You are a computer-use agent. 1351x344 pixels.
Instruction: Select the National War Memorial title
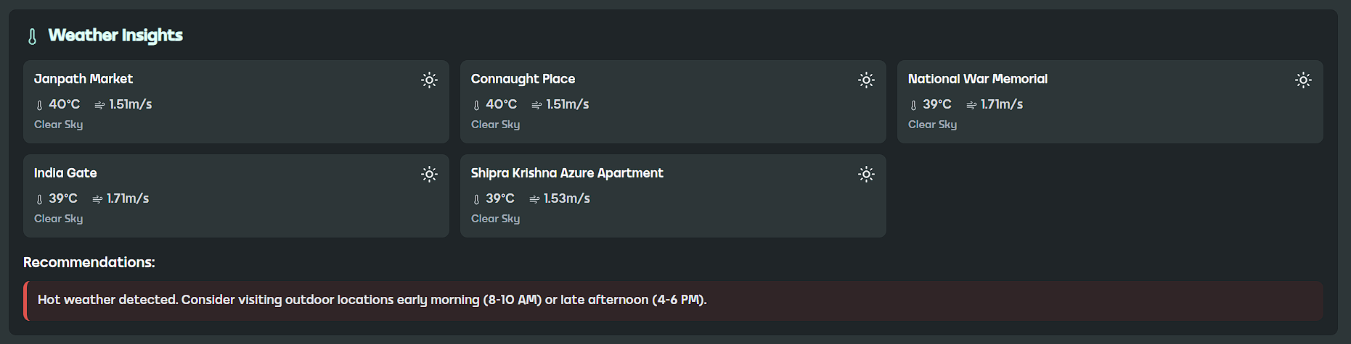pyautogui.click(x=977, y=79)
